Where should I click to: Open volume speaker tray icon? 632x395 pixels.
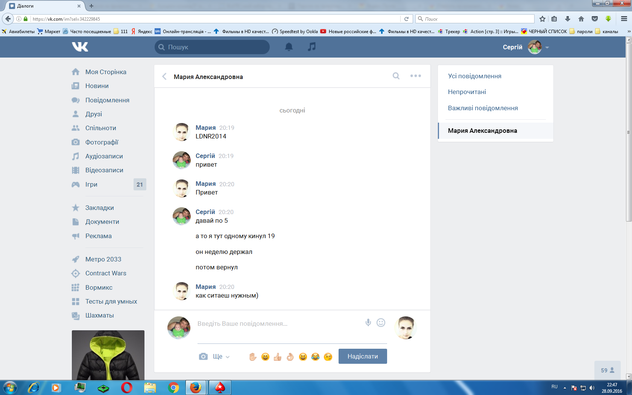tap(592, 387)
